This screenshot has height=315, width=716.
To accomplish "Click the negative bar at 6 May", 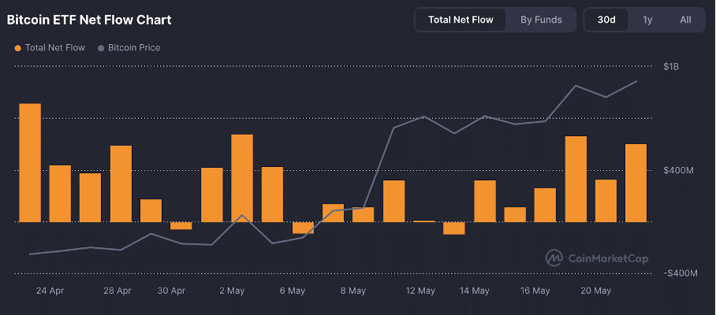I will (x=303, y=228).
